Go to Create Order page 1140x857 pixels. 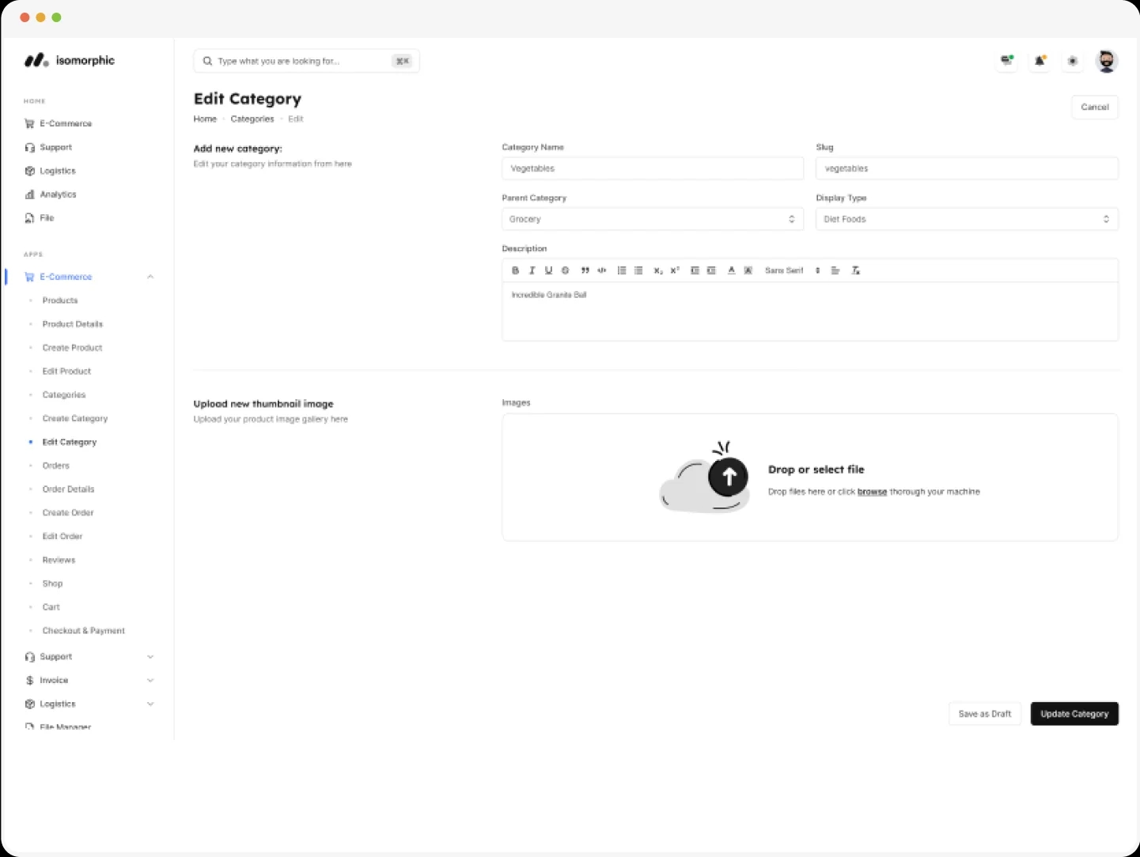[x=68, y=512]
